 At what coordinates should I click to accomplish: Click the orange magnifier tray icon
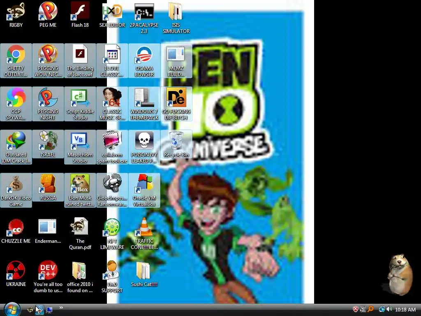[x=371, y=309]
